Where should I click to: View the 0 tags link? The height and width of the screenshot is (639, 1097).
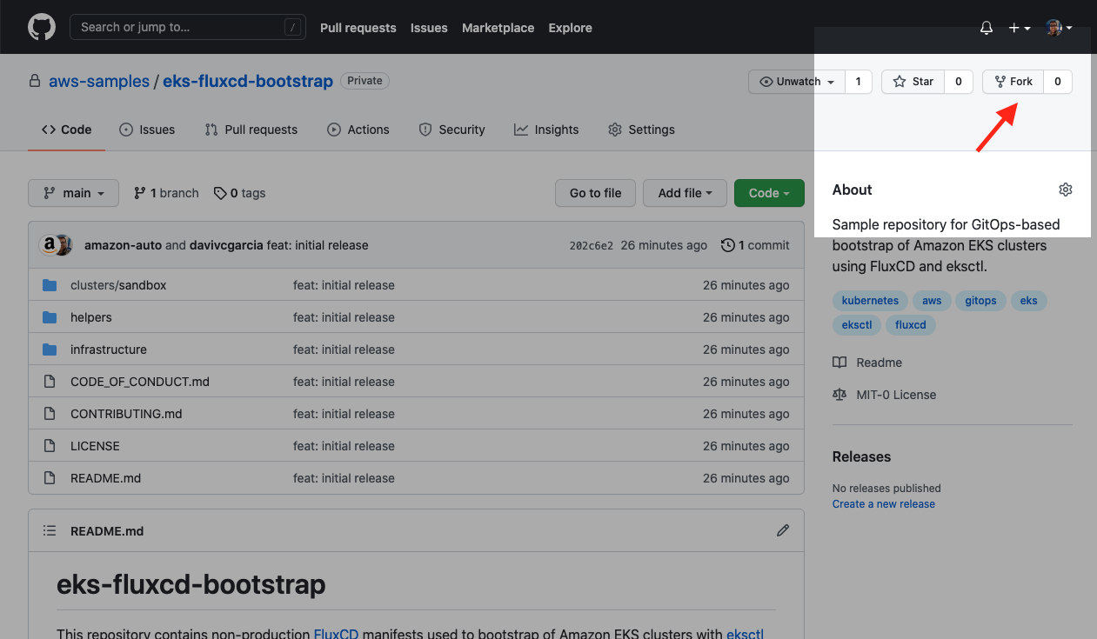point(240,193)
